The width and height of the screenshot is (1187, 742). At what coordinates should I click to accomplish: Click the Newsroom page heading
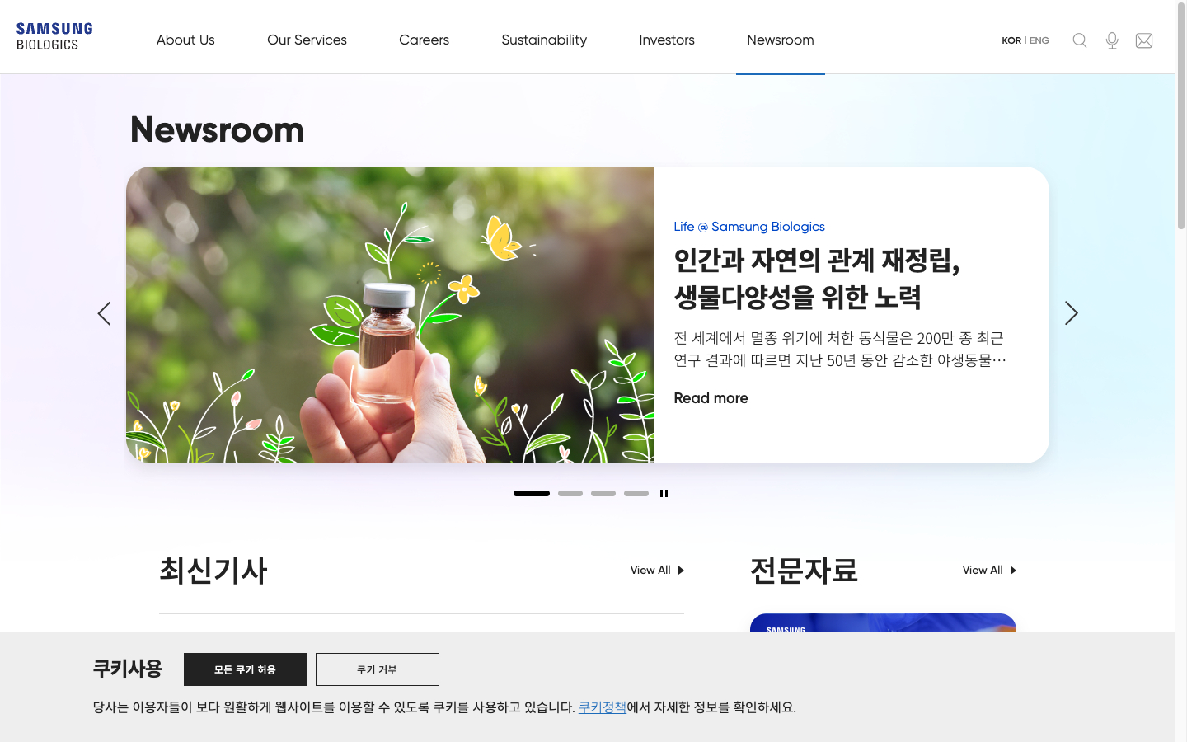[x=217, y=129]
